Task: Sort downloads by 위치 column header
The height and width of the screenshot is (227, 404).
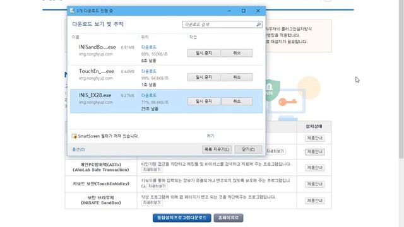Action: (145, 37)
